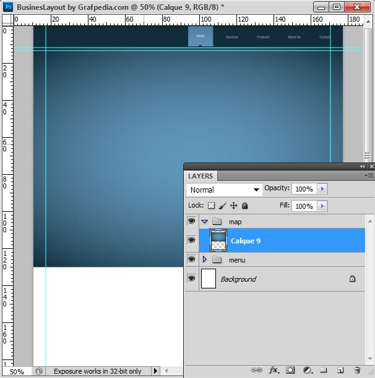375x378 pixels.
Task: Hide the Background layer
Action: click(191, 278)
